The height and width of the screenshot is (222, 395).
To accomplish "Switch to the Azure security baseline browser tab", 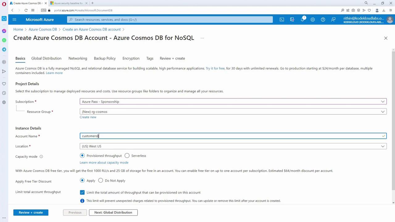I will click(x=69, y=3).
